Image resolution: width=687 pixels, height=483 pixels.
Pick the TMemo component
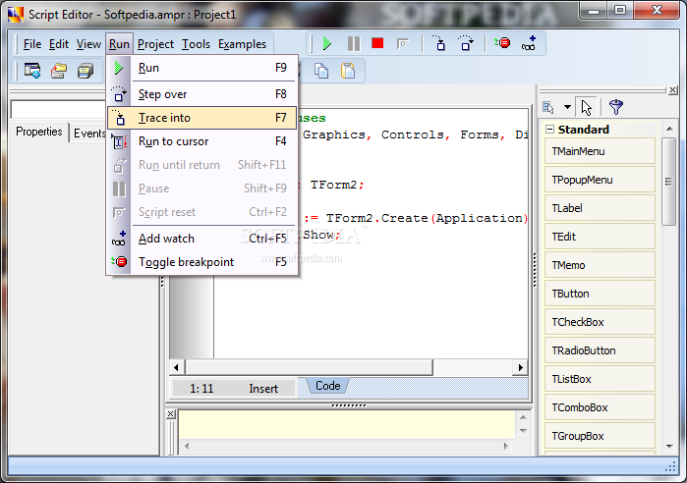600,265
